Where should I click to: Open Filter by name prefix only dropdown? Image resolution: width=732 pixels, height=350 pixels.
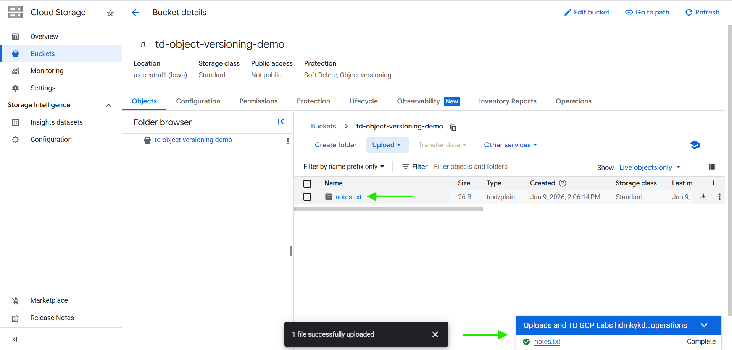[343, 167]
